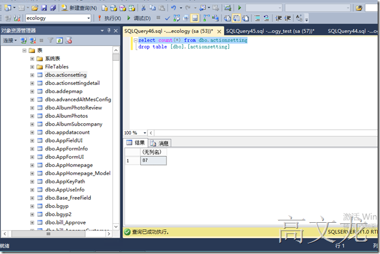Pin the Object Explorer panel

click(109, 31)
